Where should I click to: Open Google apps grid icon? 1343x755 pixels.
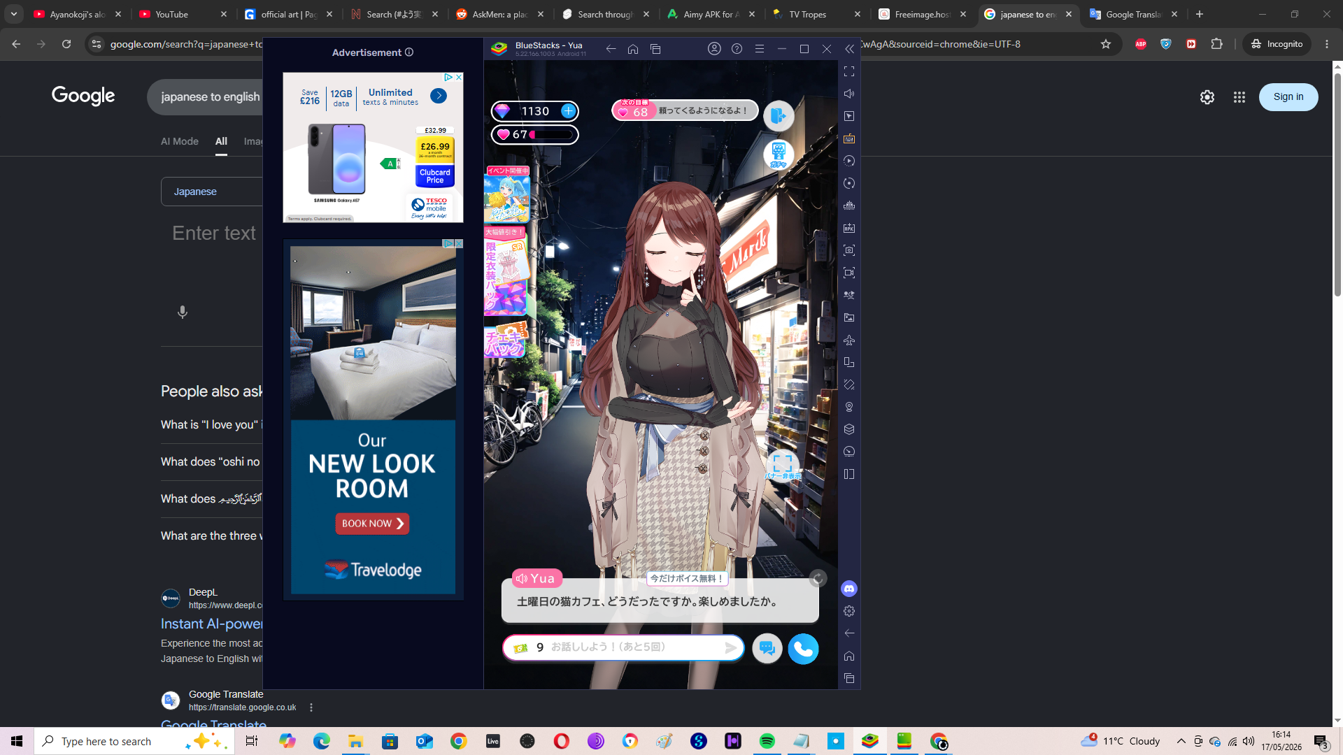(1239, 97)
